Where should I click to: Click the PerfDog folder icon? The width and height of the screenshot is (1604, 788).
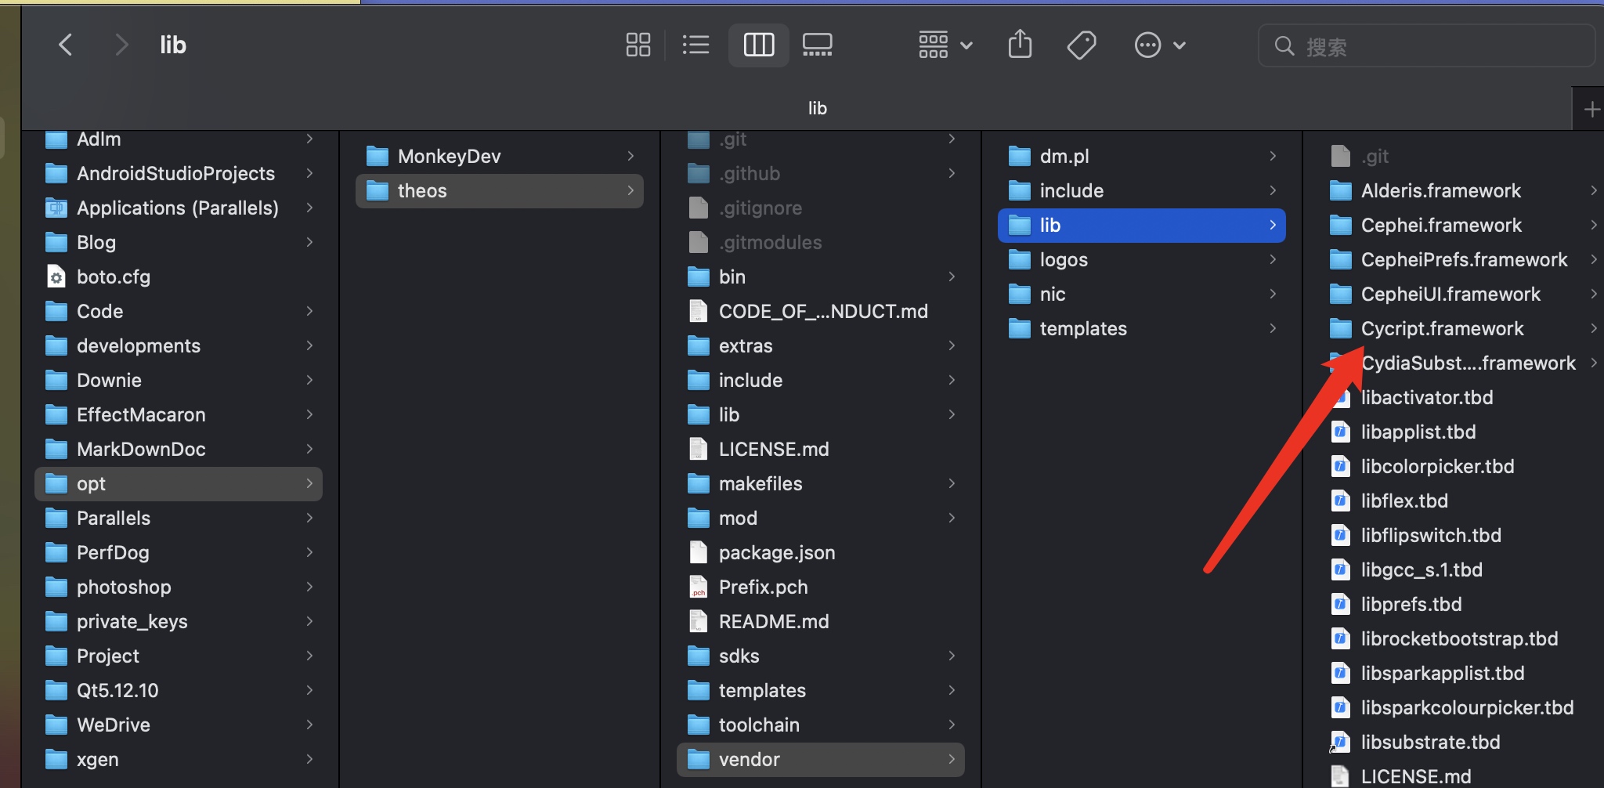(x=56, y=552)
